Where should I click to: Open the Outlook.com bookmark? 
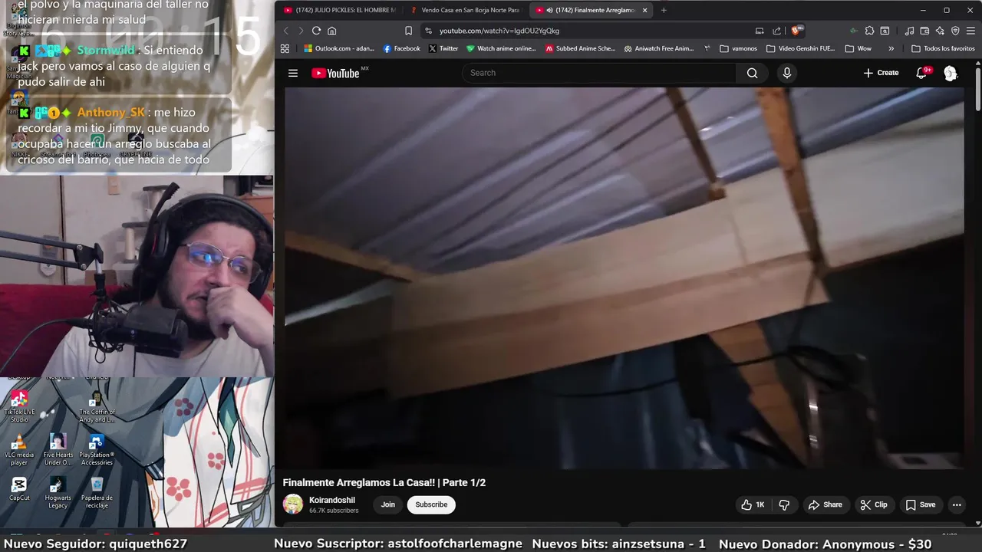pos(339,48)
